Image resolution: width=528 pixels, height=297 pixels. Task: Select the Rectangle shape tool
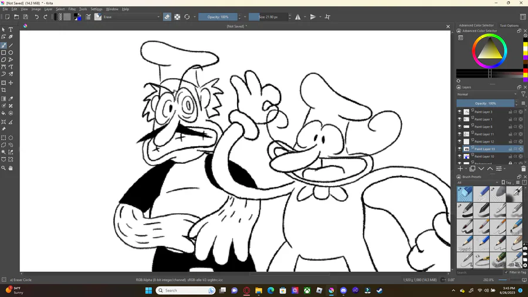4,52
